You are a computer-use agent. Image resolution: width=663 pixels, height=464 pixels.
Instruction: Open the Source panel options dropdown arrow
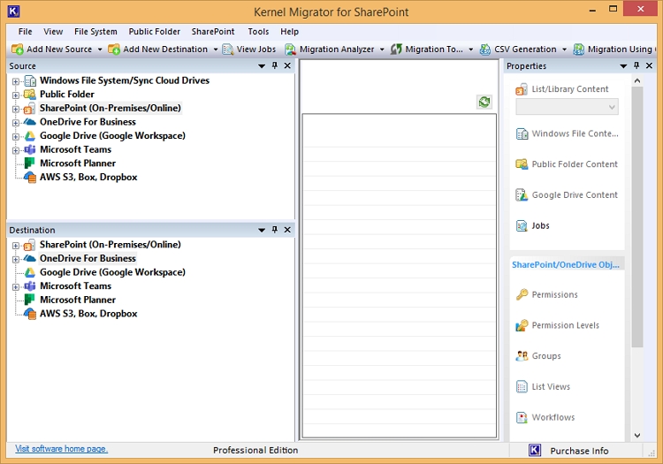click(x=262, y=66)
